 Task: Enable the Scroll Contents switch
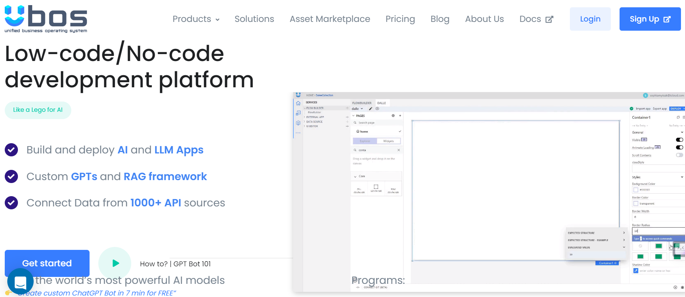pos(680,155)
